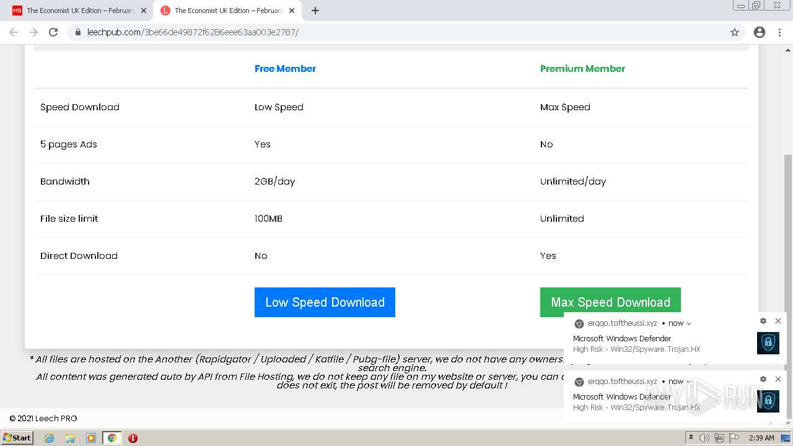Click the browser Back arrow

click(14, 32)
